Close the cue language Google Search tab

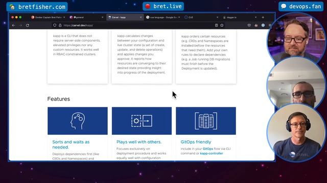(x=179, y=17)
